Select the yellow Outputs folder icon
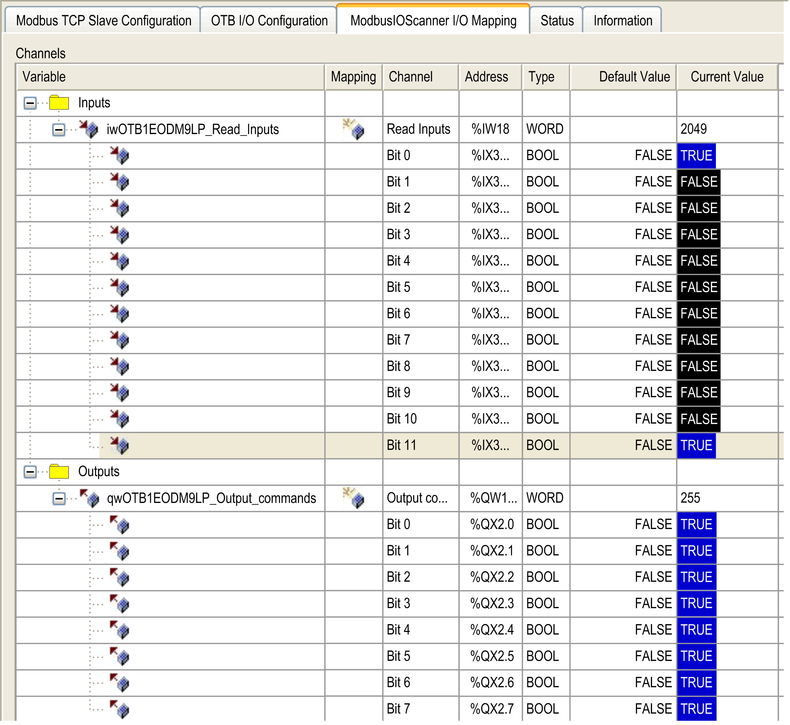 coord(60,472)
